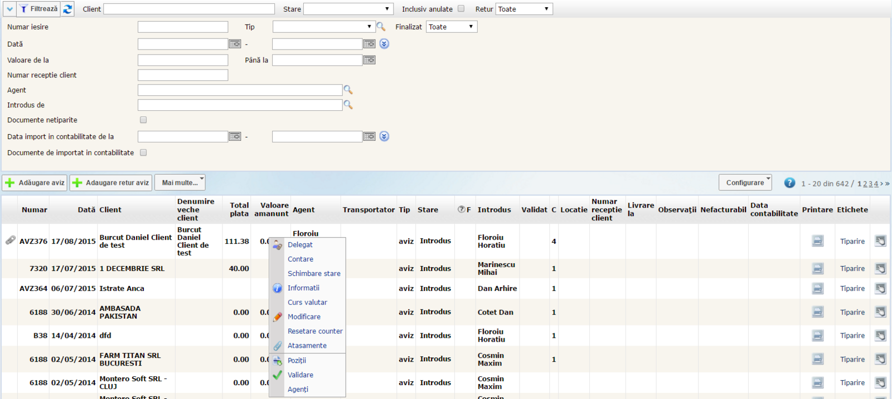Viewport: 892px width, 399px height.
Task: Open calendar picker for first Dată field
Action: tap(235, 44)
